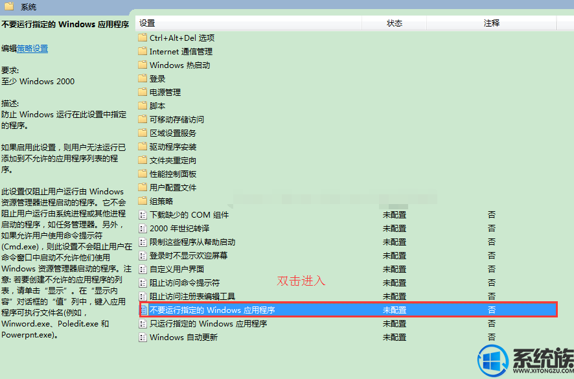This screenshot has height=379, width=574.
Task: Select the 文件夹重定向 folder name
Action: tap(173, 160)
